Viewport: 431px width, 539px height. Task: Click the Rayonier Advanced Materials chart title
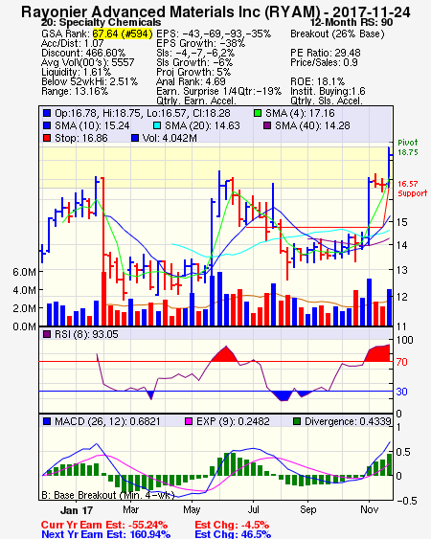215,11
